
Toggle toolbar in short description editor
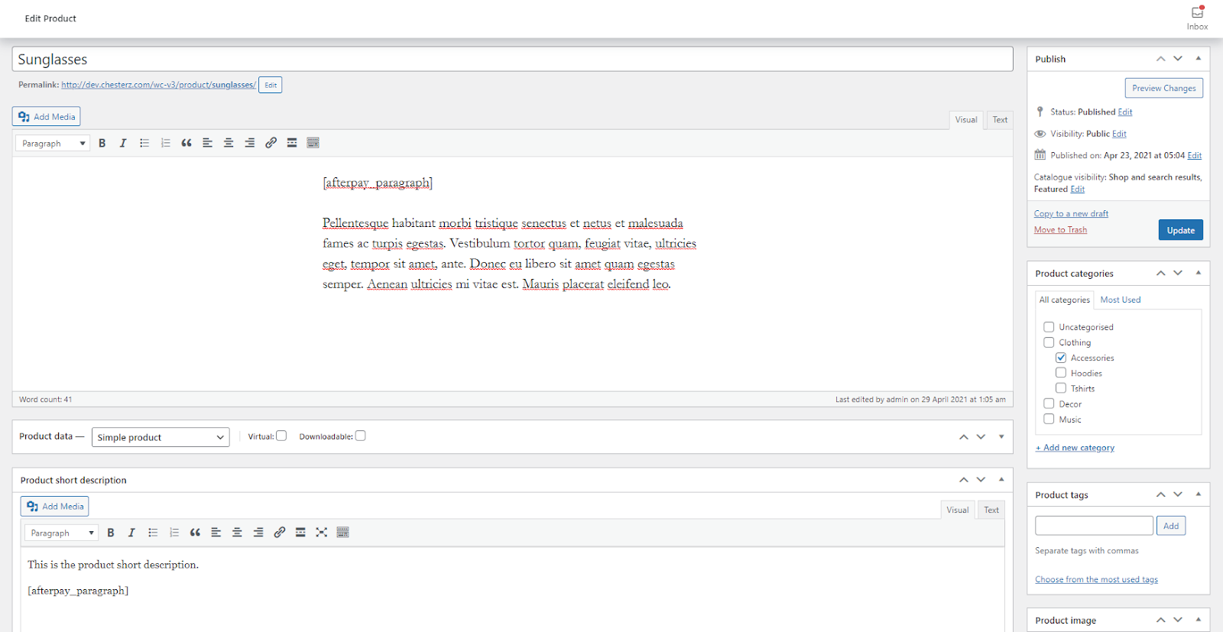pyautogui.click(x=342, y=533)
